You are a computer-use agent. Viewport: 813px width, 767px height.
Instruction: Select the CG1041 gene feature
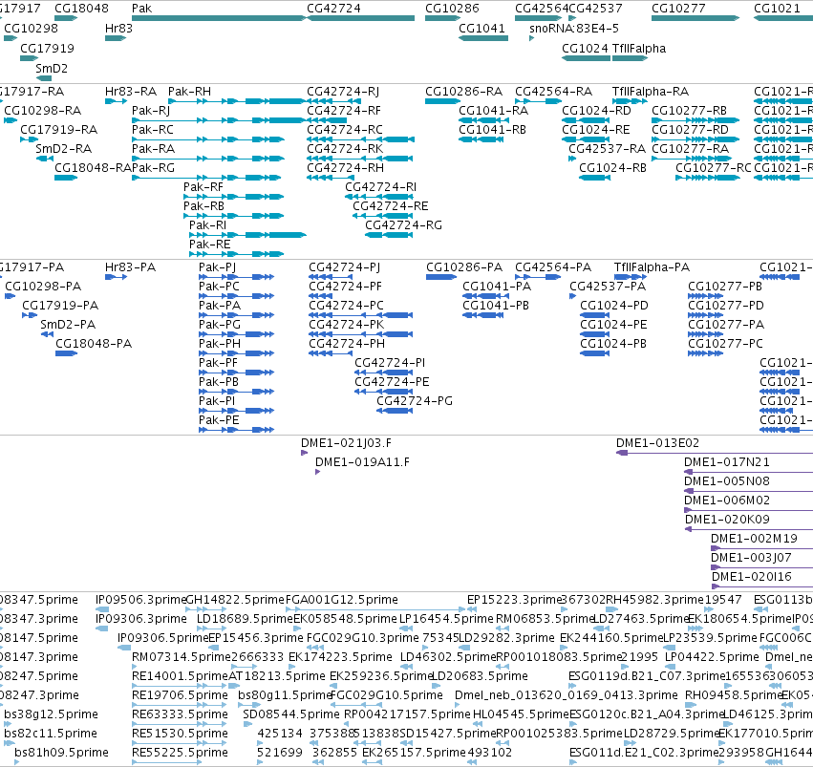[483, 38]
